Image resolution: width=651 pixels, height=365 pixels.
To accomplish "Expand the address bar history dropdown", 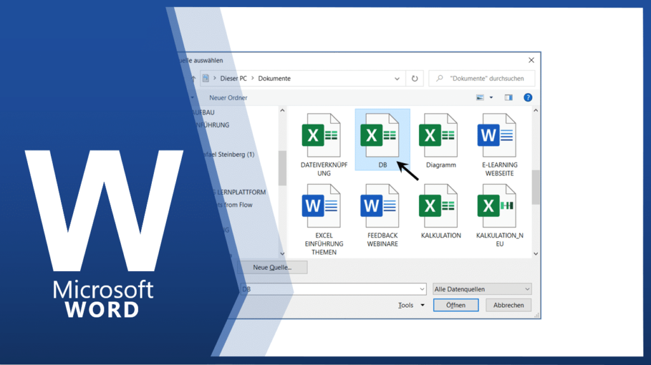I will pyautogui.click(x=397, y=78).
